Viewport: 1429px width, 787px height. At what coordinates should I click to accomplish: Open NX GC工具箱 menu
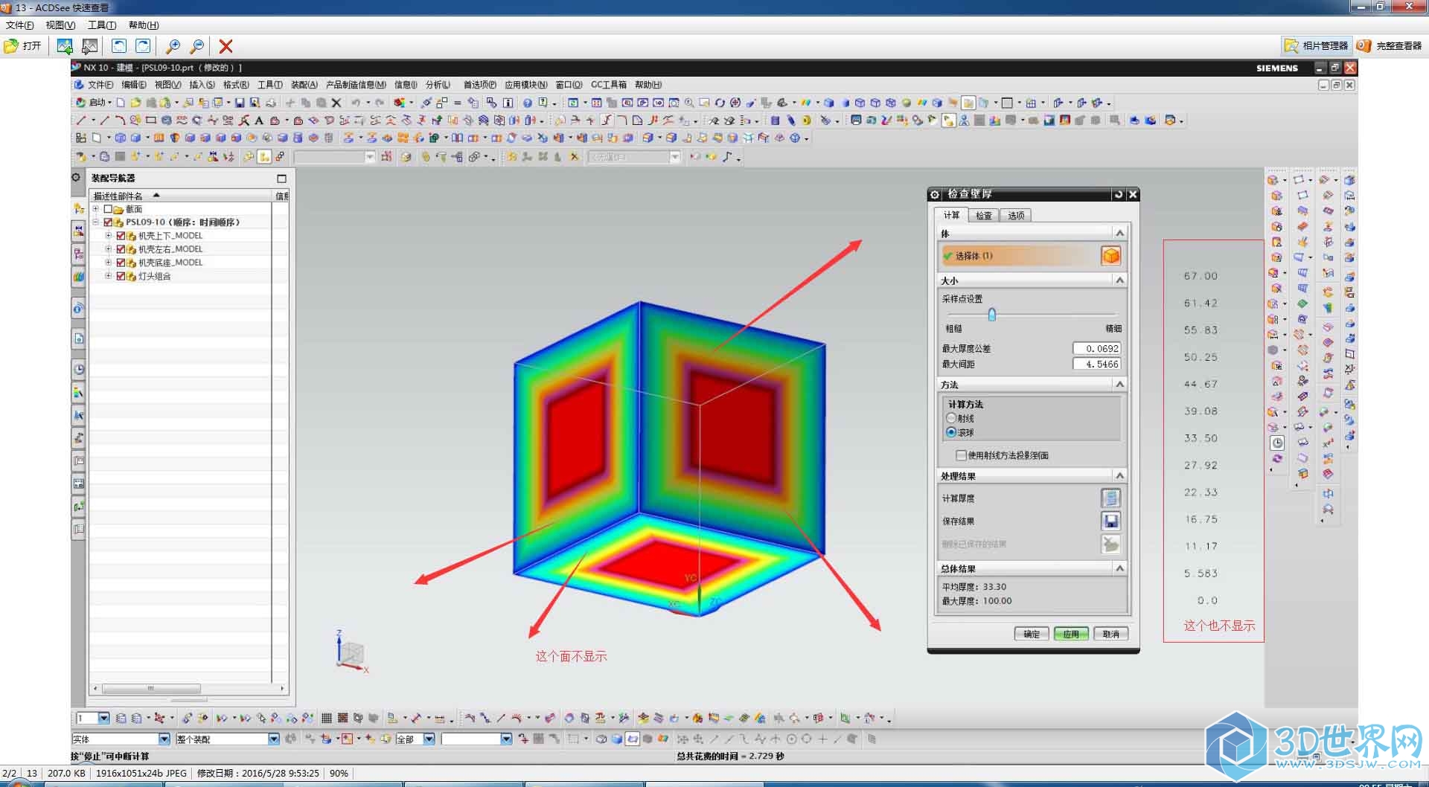click(608, 85)
